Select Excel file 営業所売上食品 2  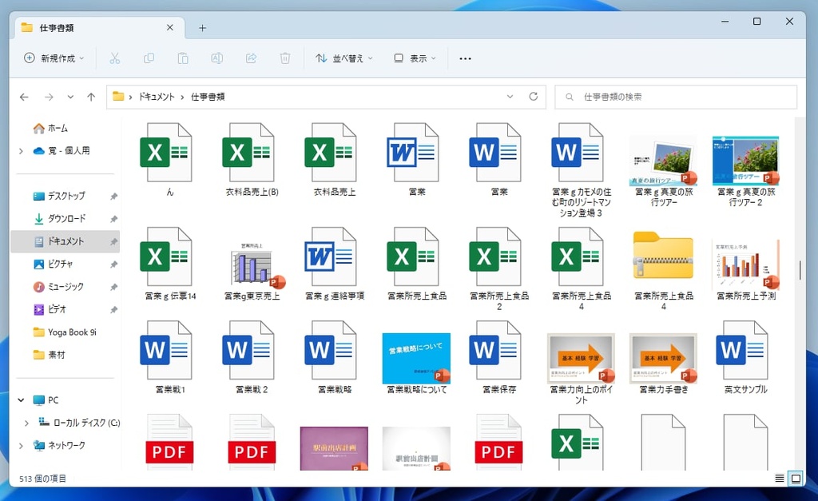click(x=498, y=269)
